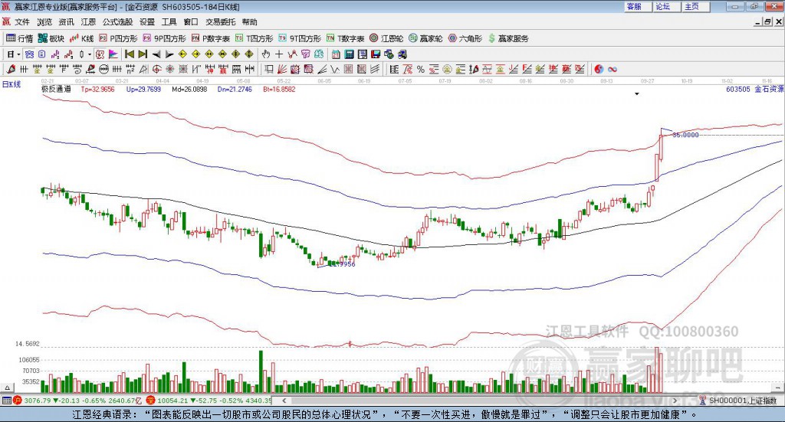Click the Bt=16.8582 indicator value
This screenshot has height=422, width=785.
point(279,89)
